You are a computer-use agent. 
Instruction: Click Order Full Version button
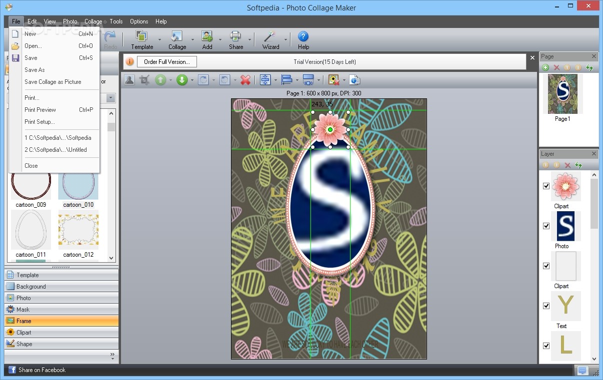point(167,61)
